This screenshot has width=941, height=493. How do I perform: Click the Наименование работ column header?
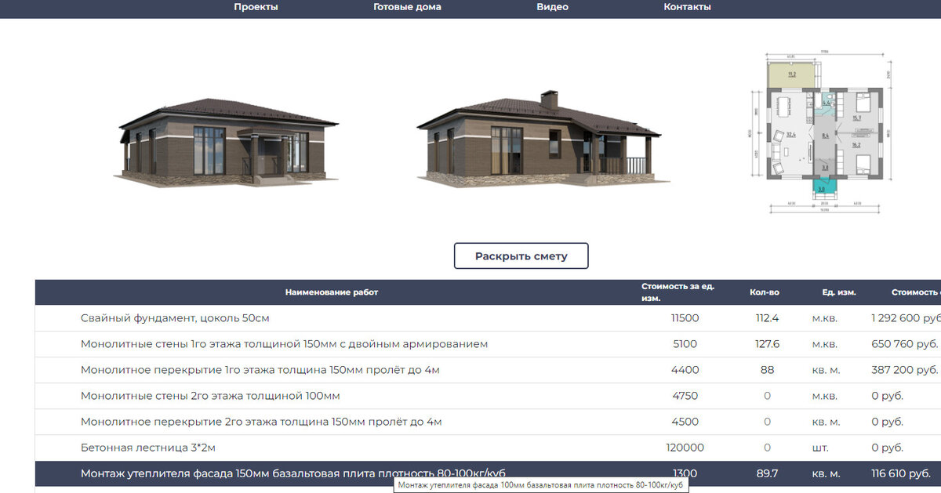(332, 292)
